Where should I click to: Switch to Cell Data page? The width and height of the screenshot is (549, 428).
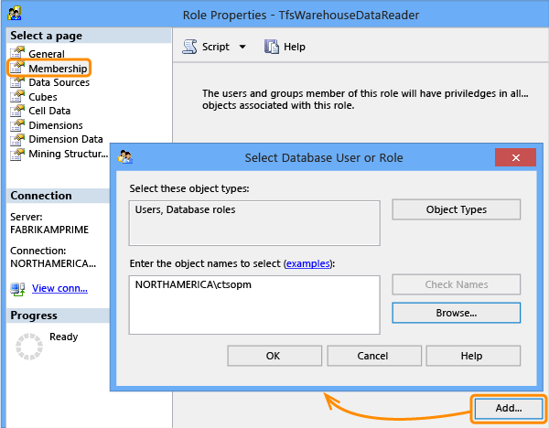point(49,111)
